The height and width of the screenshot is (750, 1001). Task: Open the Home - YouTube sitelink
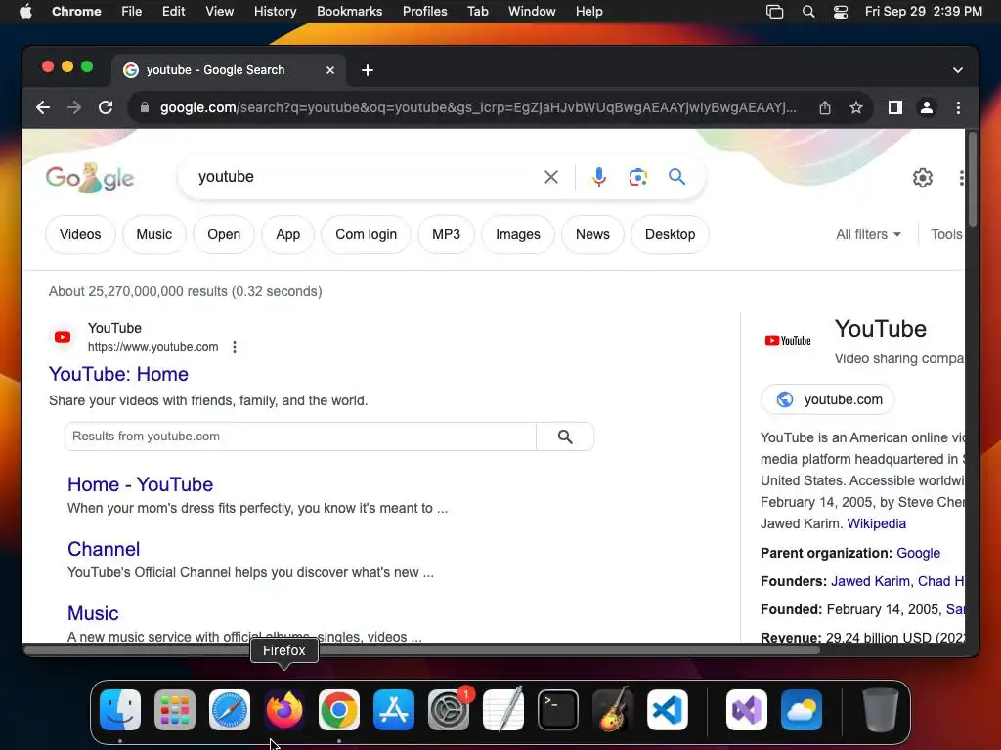141,484
